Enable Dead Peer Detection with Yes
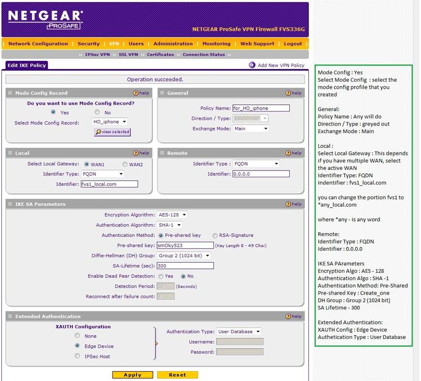This screenshot has width=421, height=381. (161, 276)
